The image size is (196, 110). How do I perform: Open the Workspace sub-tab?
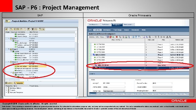pyautogui.click(x=107, y=30)
